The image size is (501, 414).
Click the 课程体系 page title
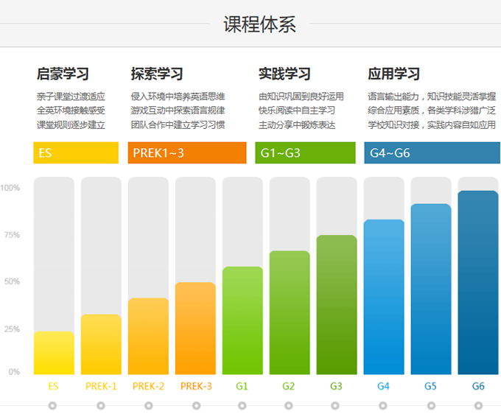pos(260,24)
